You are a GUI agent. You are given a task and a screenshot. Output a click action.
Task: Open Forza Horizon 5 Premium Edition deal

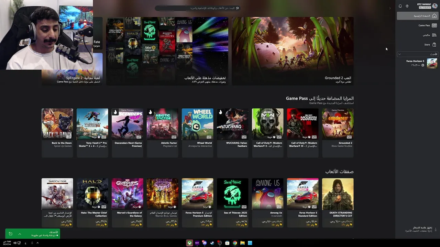coord(198,202)
